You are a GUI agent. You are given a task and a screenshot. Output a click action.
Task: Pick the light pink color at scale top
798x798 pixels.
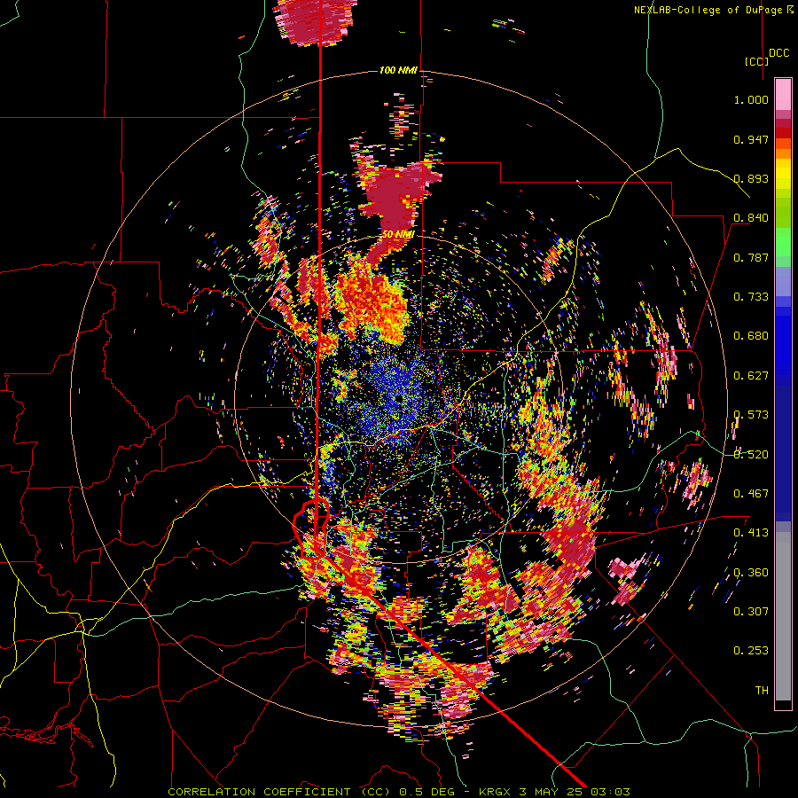point(783,94)
